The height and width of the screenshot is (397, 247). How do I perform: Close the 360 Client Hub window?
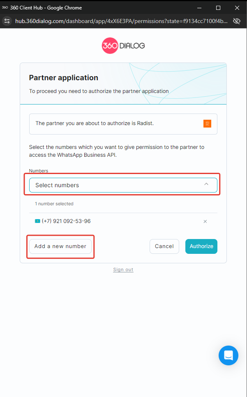(237, 7)
